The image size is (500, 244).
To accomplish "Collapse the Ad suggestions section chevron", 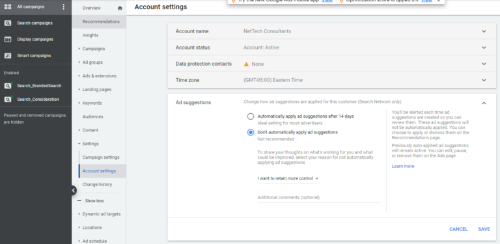I will click(484, 103).
